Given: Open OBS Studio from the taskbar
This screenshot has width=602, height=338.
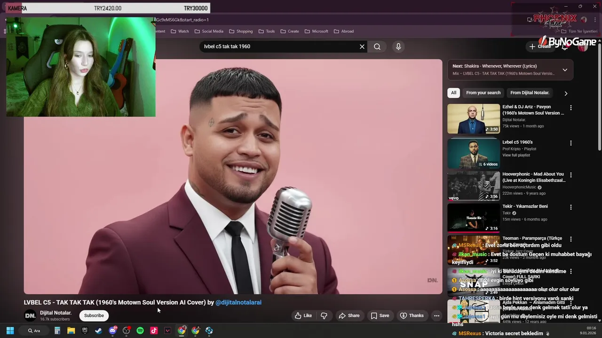Looking at the screenshot, I should (126, 330).
